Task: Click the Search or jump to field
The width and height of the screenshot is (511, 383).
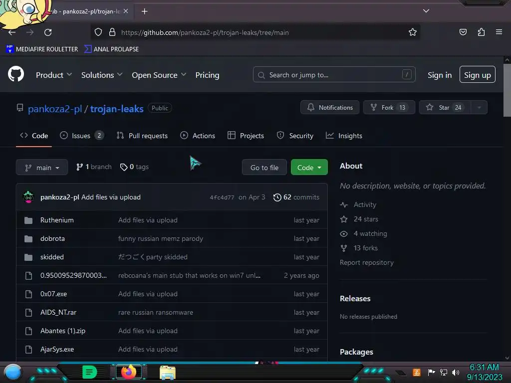Action: tap(334, 75)
